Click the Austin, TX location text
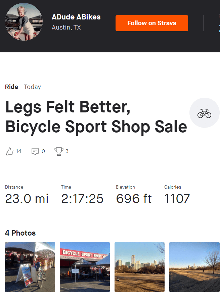This screenshot has width=220, height=298. 66,28
